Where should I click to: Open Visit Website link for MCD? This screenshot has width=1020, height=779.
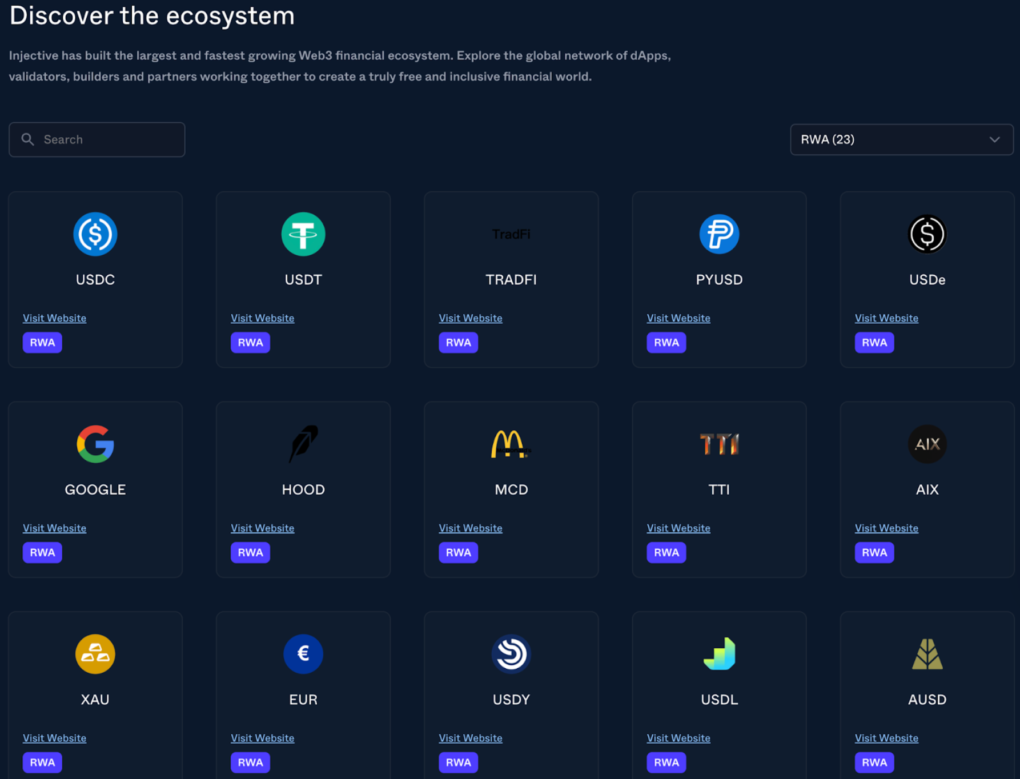point(470,528)
